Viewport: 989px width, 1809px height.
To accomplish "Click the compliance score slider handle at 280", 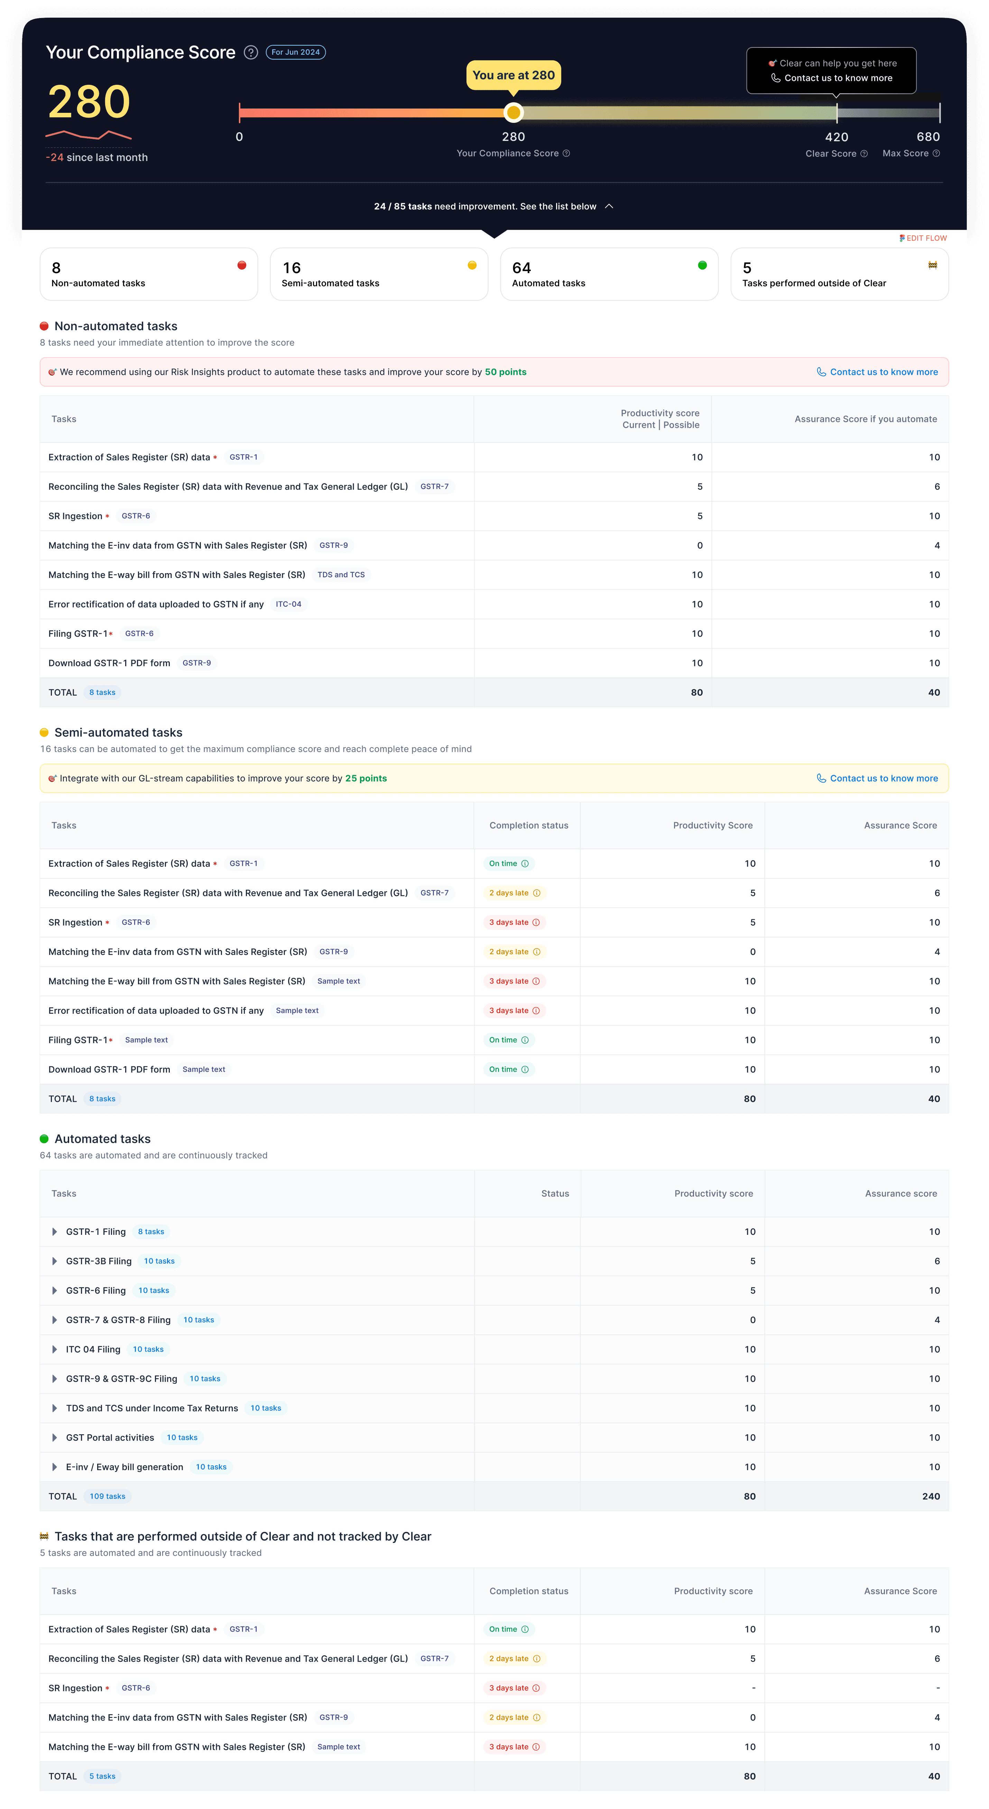I will (x=514, y=112).
